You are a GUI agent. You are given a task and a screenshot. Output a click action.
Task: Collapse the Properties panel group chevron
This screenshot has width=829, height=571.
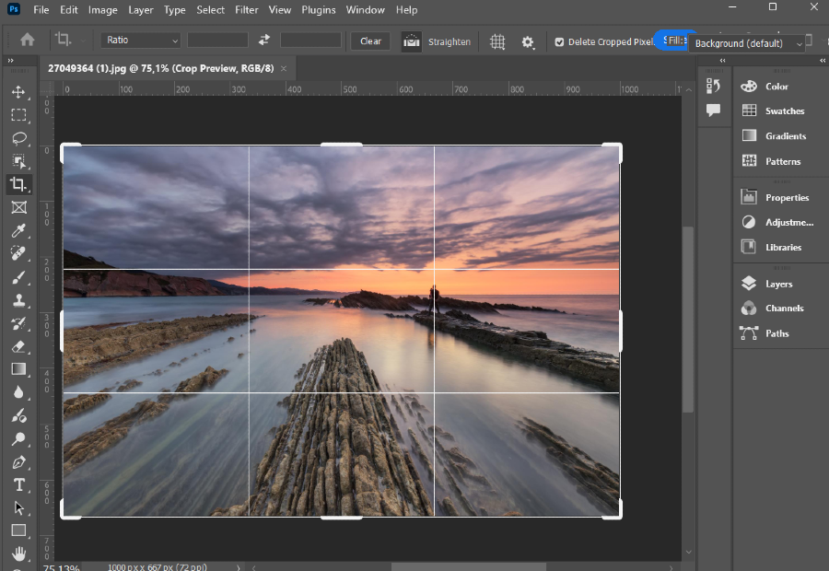click(823, 61)
